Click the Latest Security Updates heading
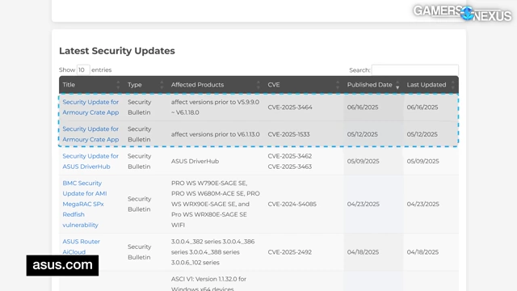 (117, 51)
